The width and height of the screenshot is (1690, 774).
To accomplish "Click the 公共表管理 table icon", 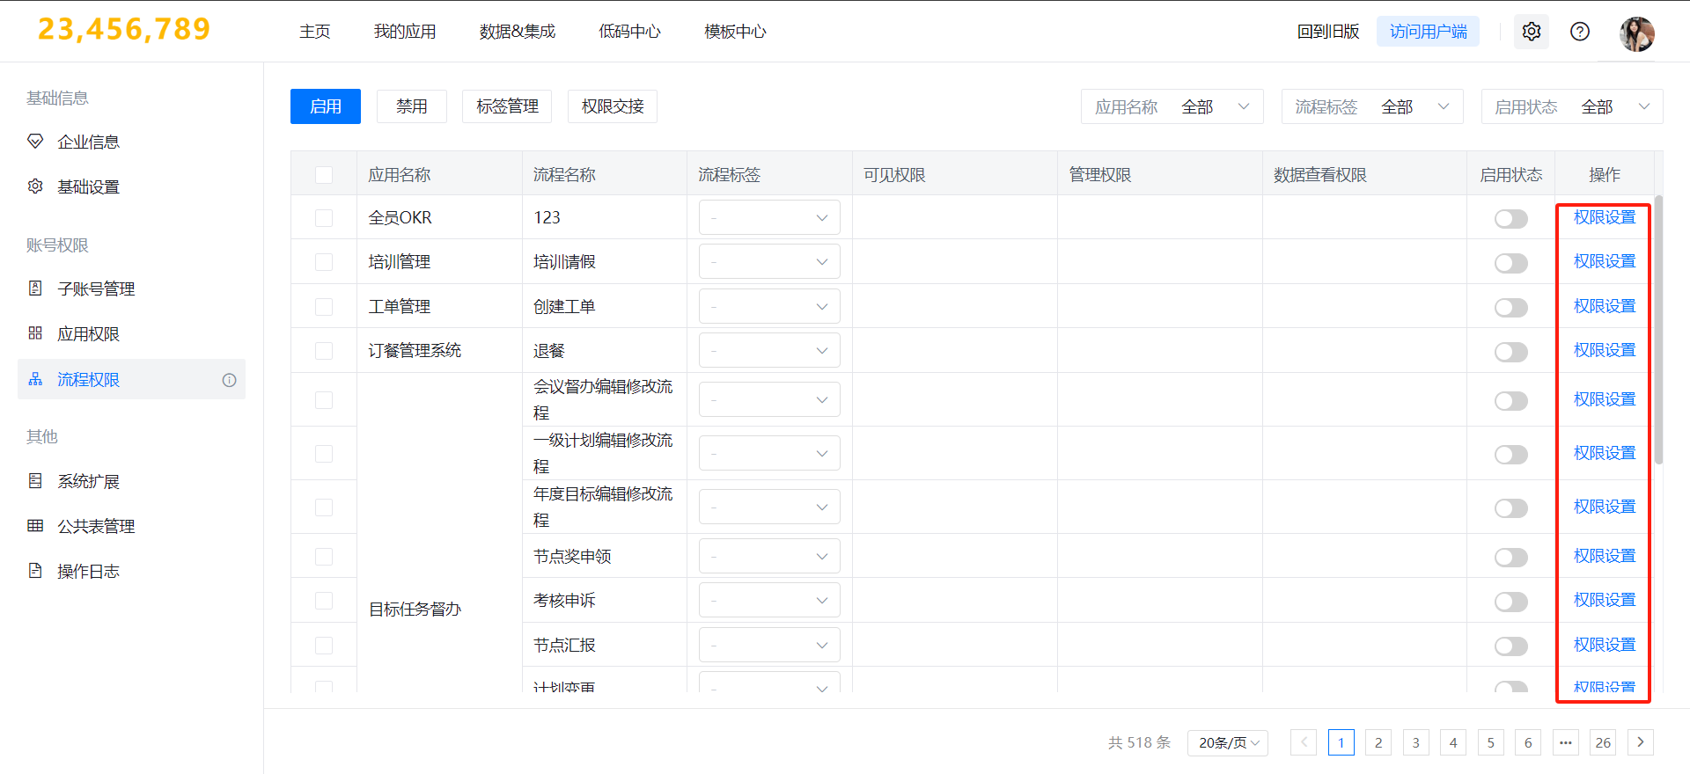I will click(x=35, y=526).
